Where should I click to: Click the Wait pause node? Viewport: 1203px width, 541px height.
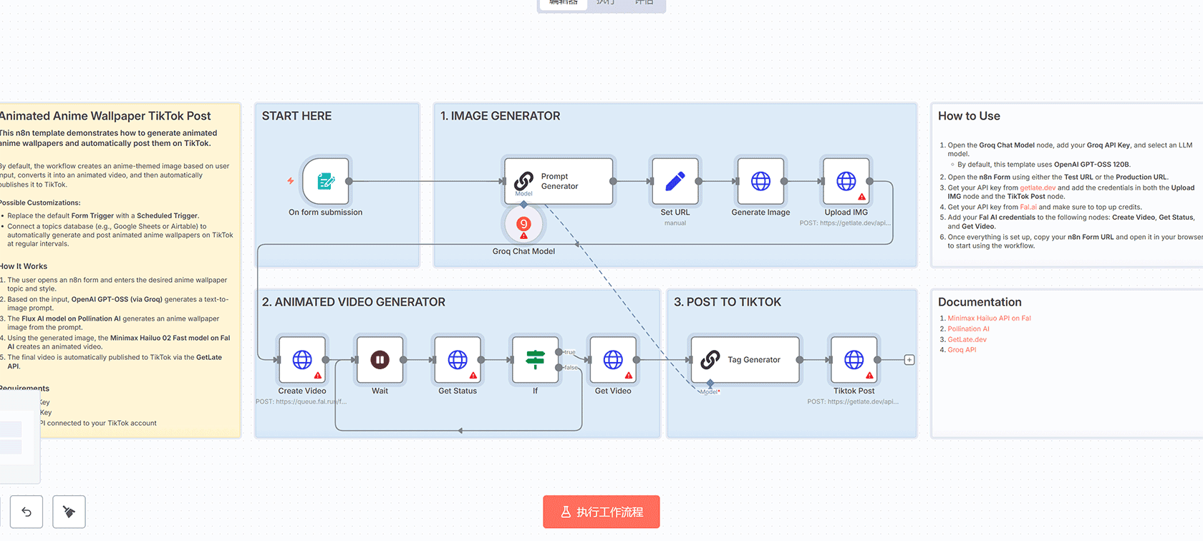click(x=380, y=360)
